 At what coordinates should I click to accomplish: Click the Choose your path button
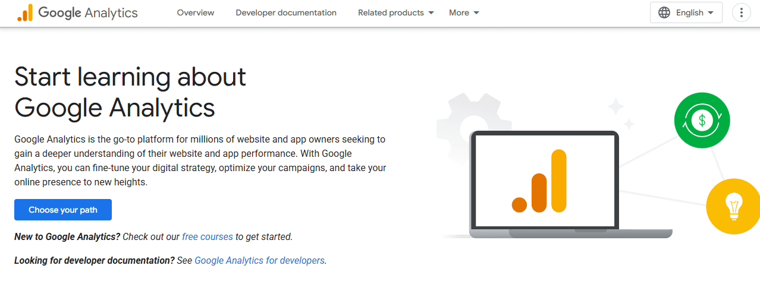click(x=63, y=210)
